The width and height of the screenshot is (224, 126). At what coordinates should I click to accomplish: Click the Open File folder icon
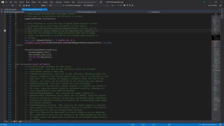coord(24,6)
